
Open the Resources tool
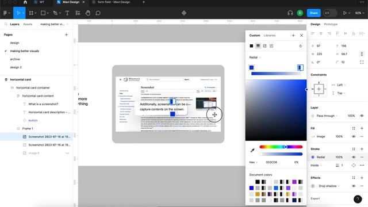[x=78, y=13]
